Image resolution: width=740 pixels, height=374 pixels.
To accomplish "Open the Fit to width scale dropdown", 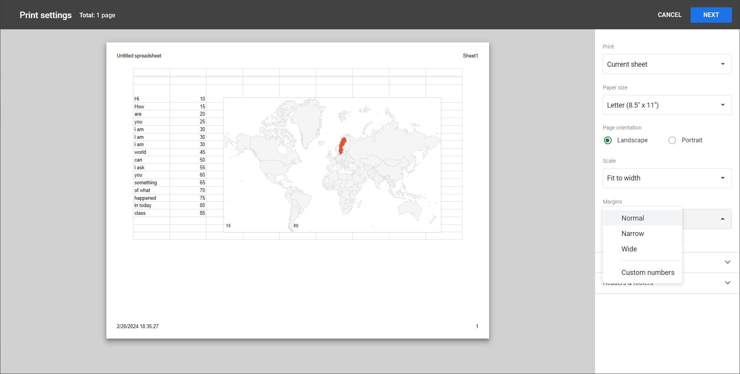I will click(x=667, y=178).
